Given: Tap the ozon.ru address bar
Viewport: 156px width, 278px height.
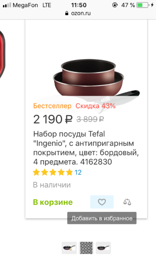Looking at the screenshot, I should point(78,13).
